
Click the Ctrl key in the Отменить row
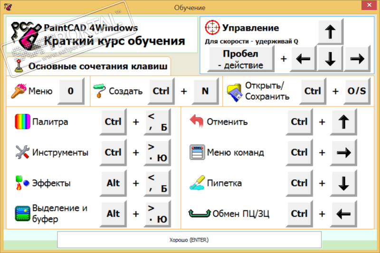[299, 122]
